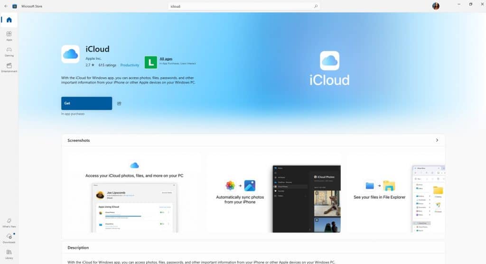Click the iCloud app icon tile
The height and width of the screenshot is (264, 486).
(70, 54)
